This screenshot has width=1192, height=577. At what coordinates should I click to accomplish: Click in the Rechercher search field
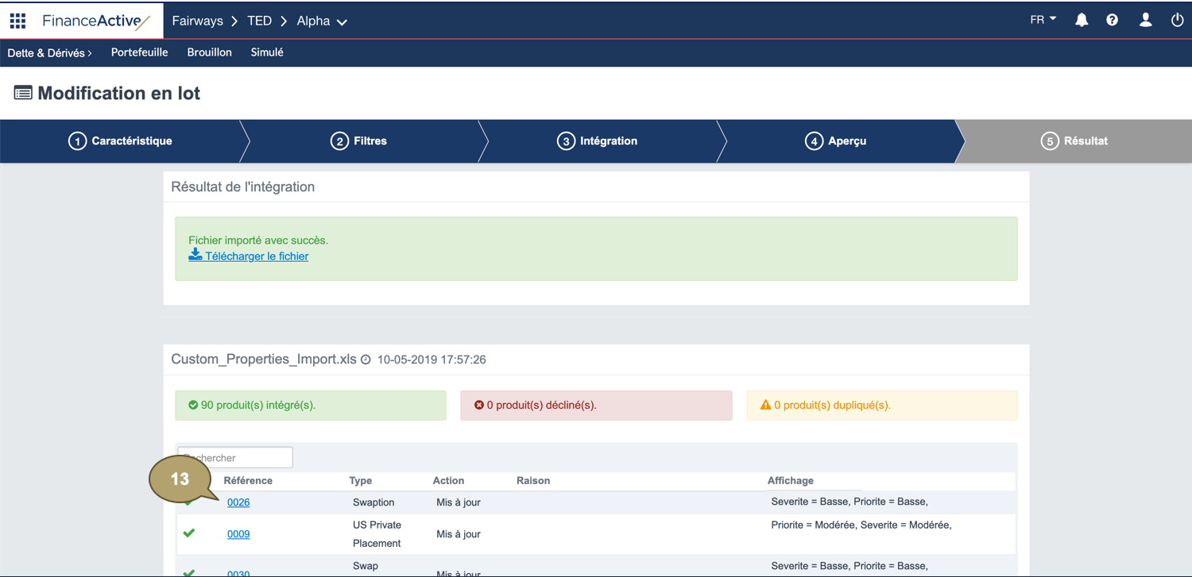[x=235, y=457]
